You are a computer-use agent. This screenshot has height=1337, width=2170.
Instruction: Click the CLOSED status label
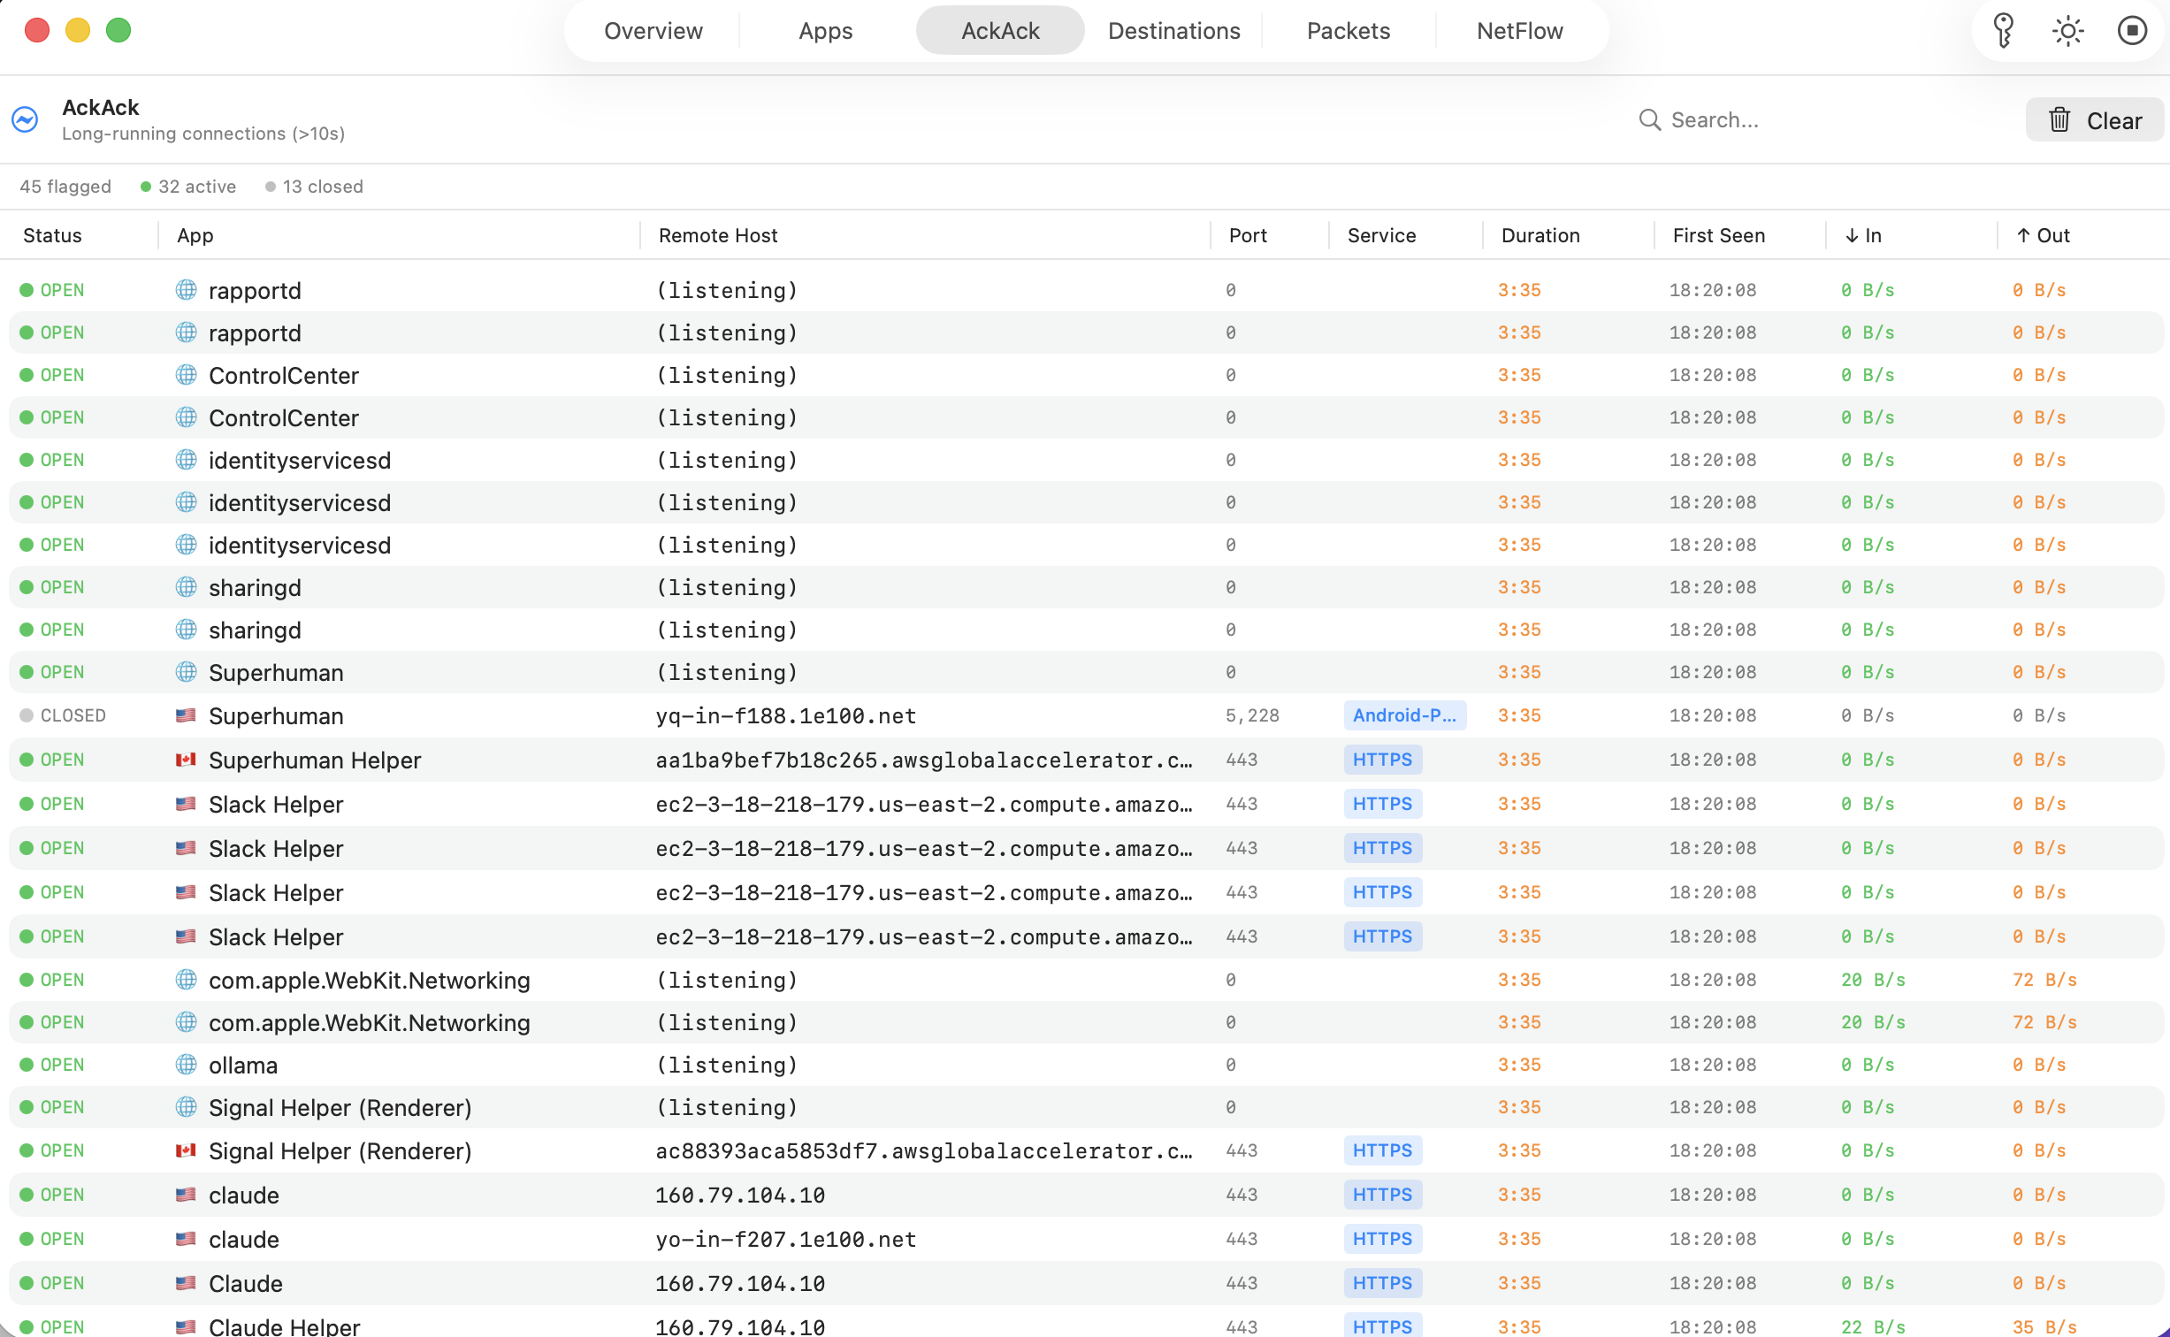[73, 715]
